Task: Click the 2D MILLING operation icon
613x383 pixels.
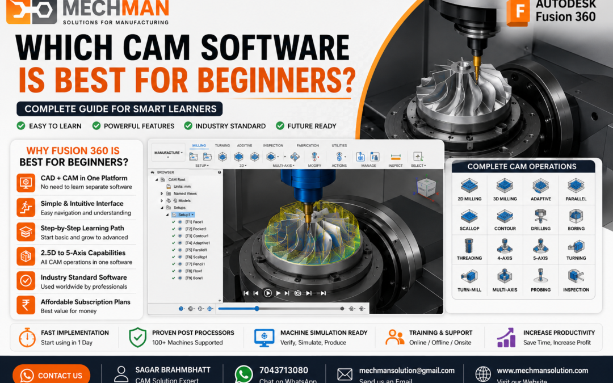Action: pos(469,185)
